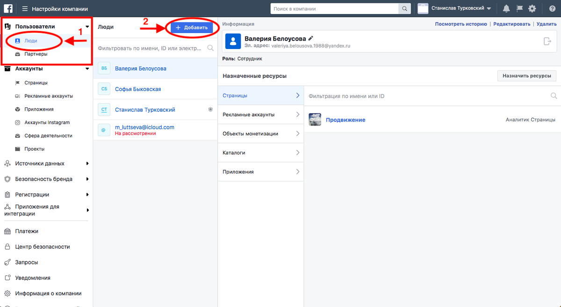Collapse the Аккаунты section
This screenshot has width=561, height=307.
pos(87,69)
